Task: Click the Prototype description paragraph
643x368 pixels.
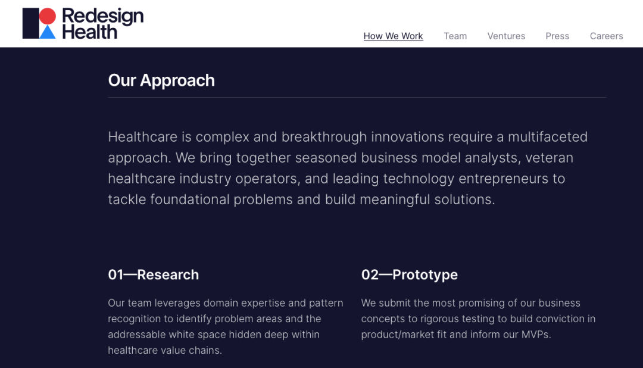Action: click(478, 319)
